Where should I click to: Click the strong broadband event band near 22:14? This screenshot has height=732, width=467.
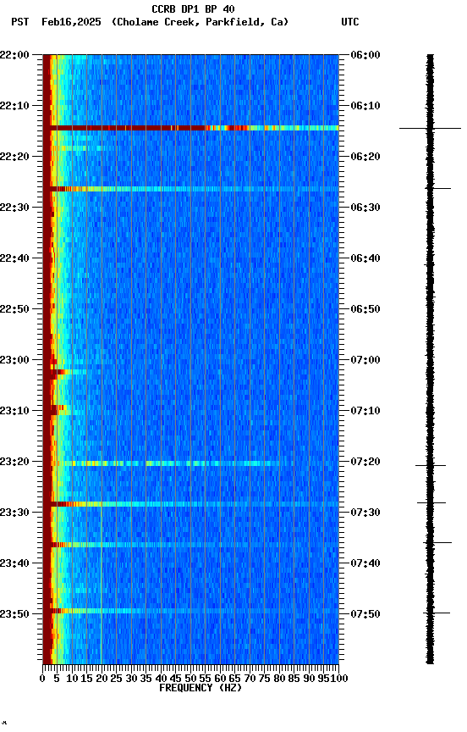pos(190,128)
